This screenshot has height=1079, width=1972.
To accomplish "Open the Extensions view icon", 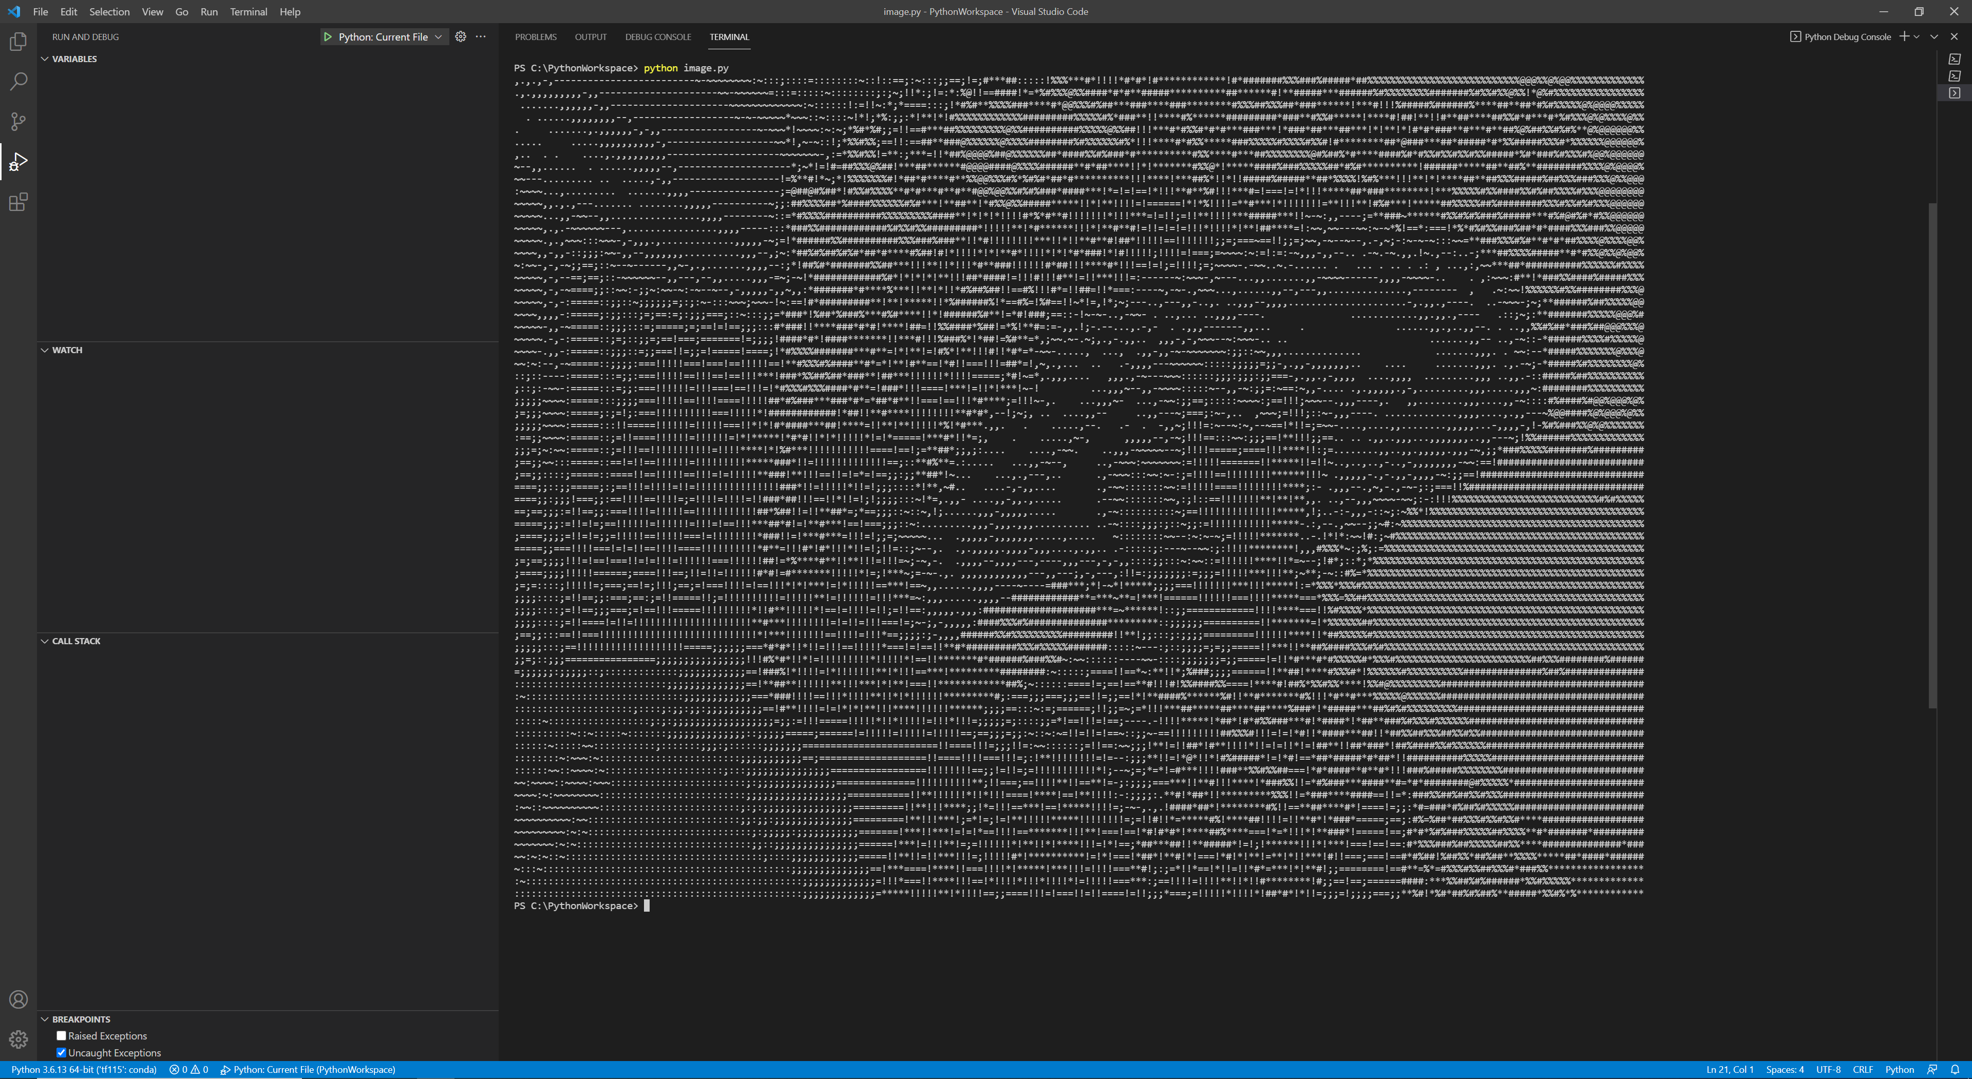I will [18, 202].
